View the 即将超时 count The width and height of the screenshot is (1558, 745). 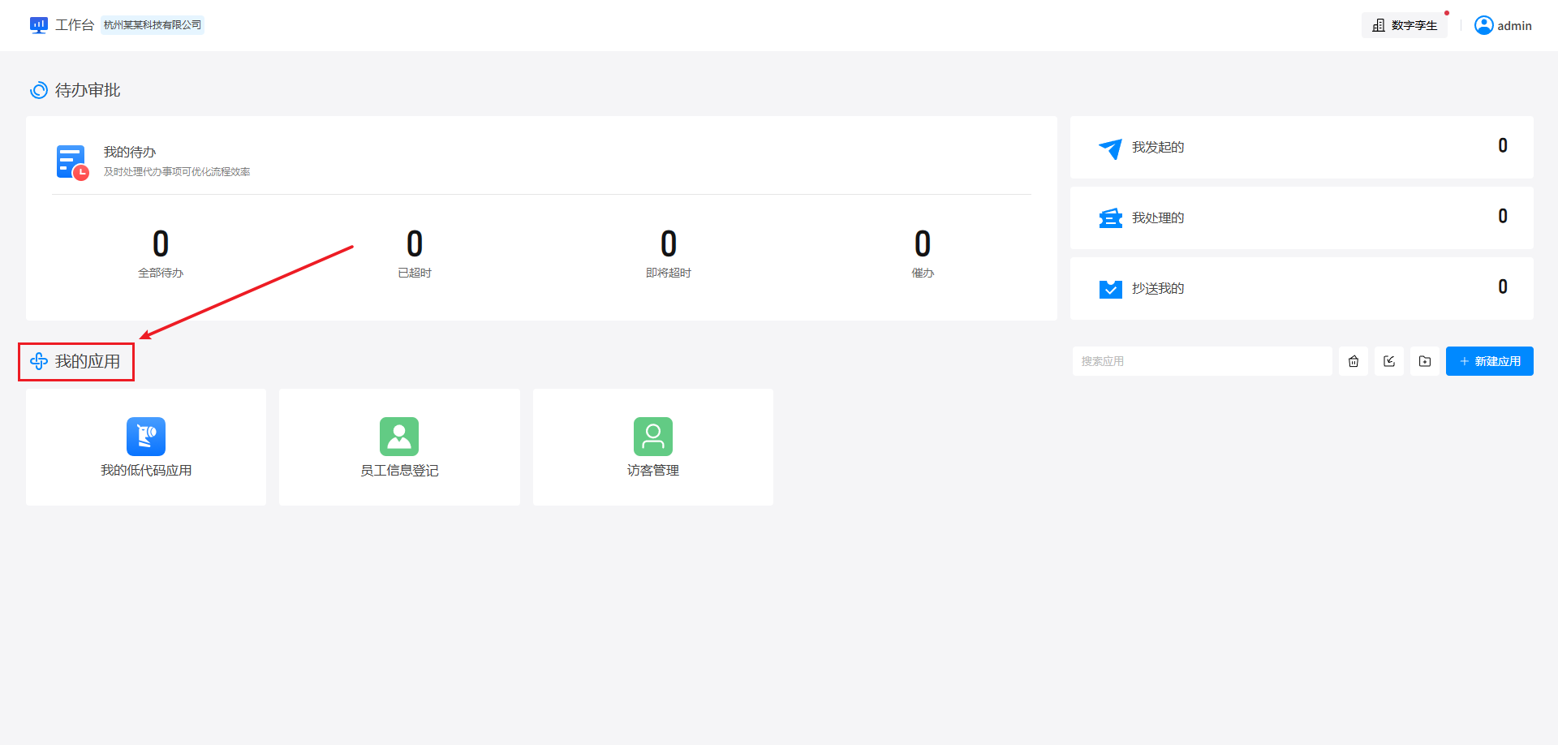669,244
